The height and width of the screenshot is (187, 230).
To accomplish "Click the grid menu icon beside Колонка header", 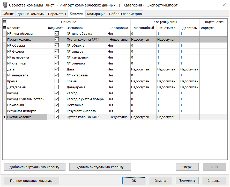I will click(5, 27).
